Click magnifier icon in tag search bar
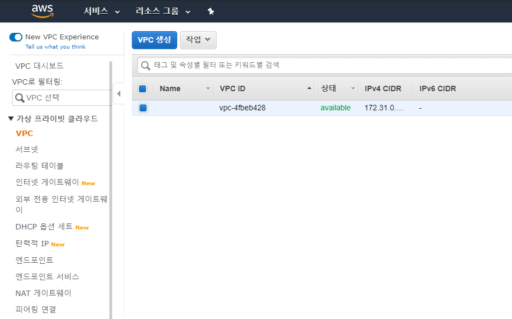The height and width of the screenshot is (319, 512). click(146, 66)
